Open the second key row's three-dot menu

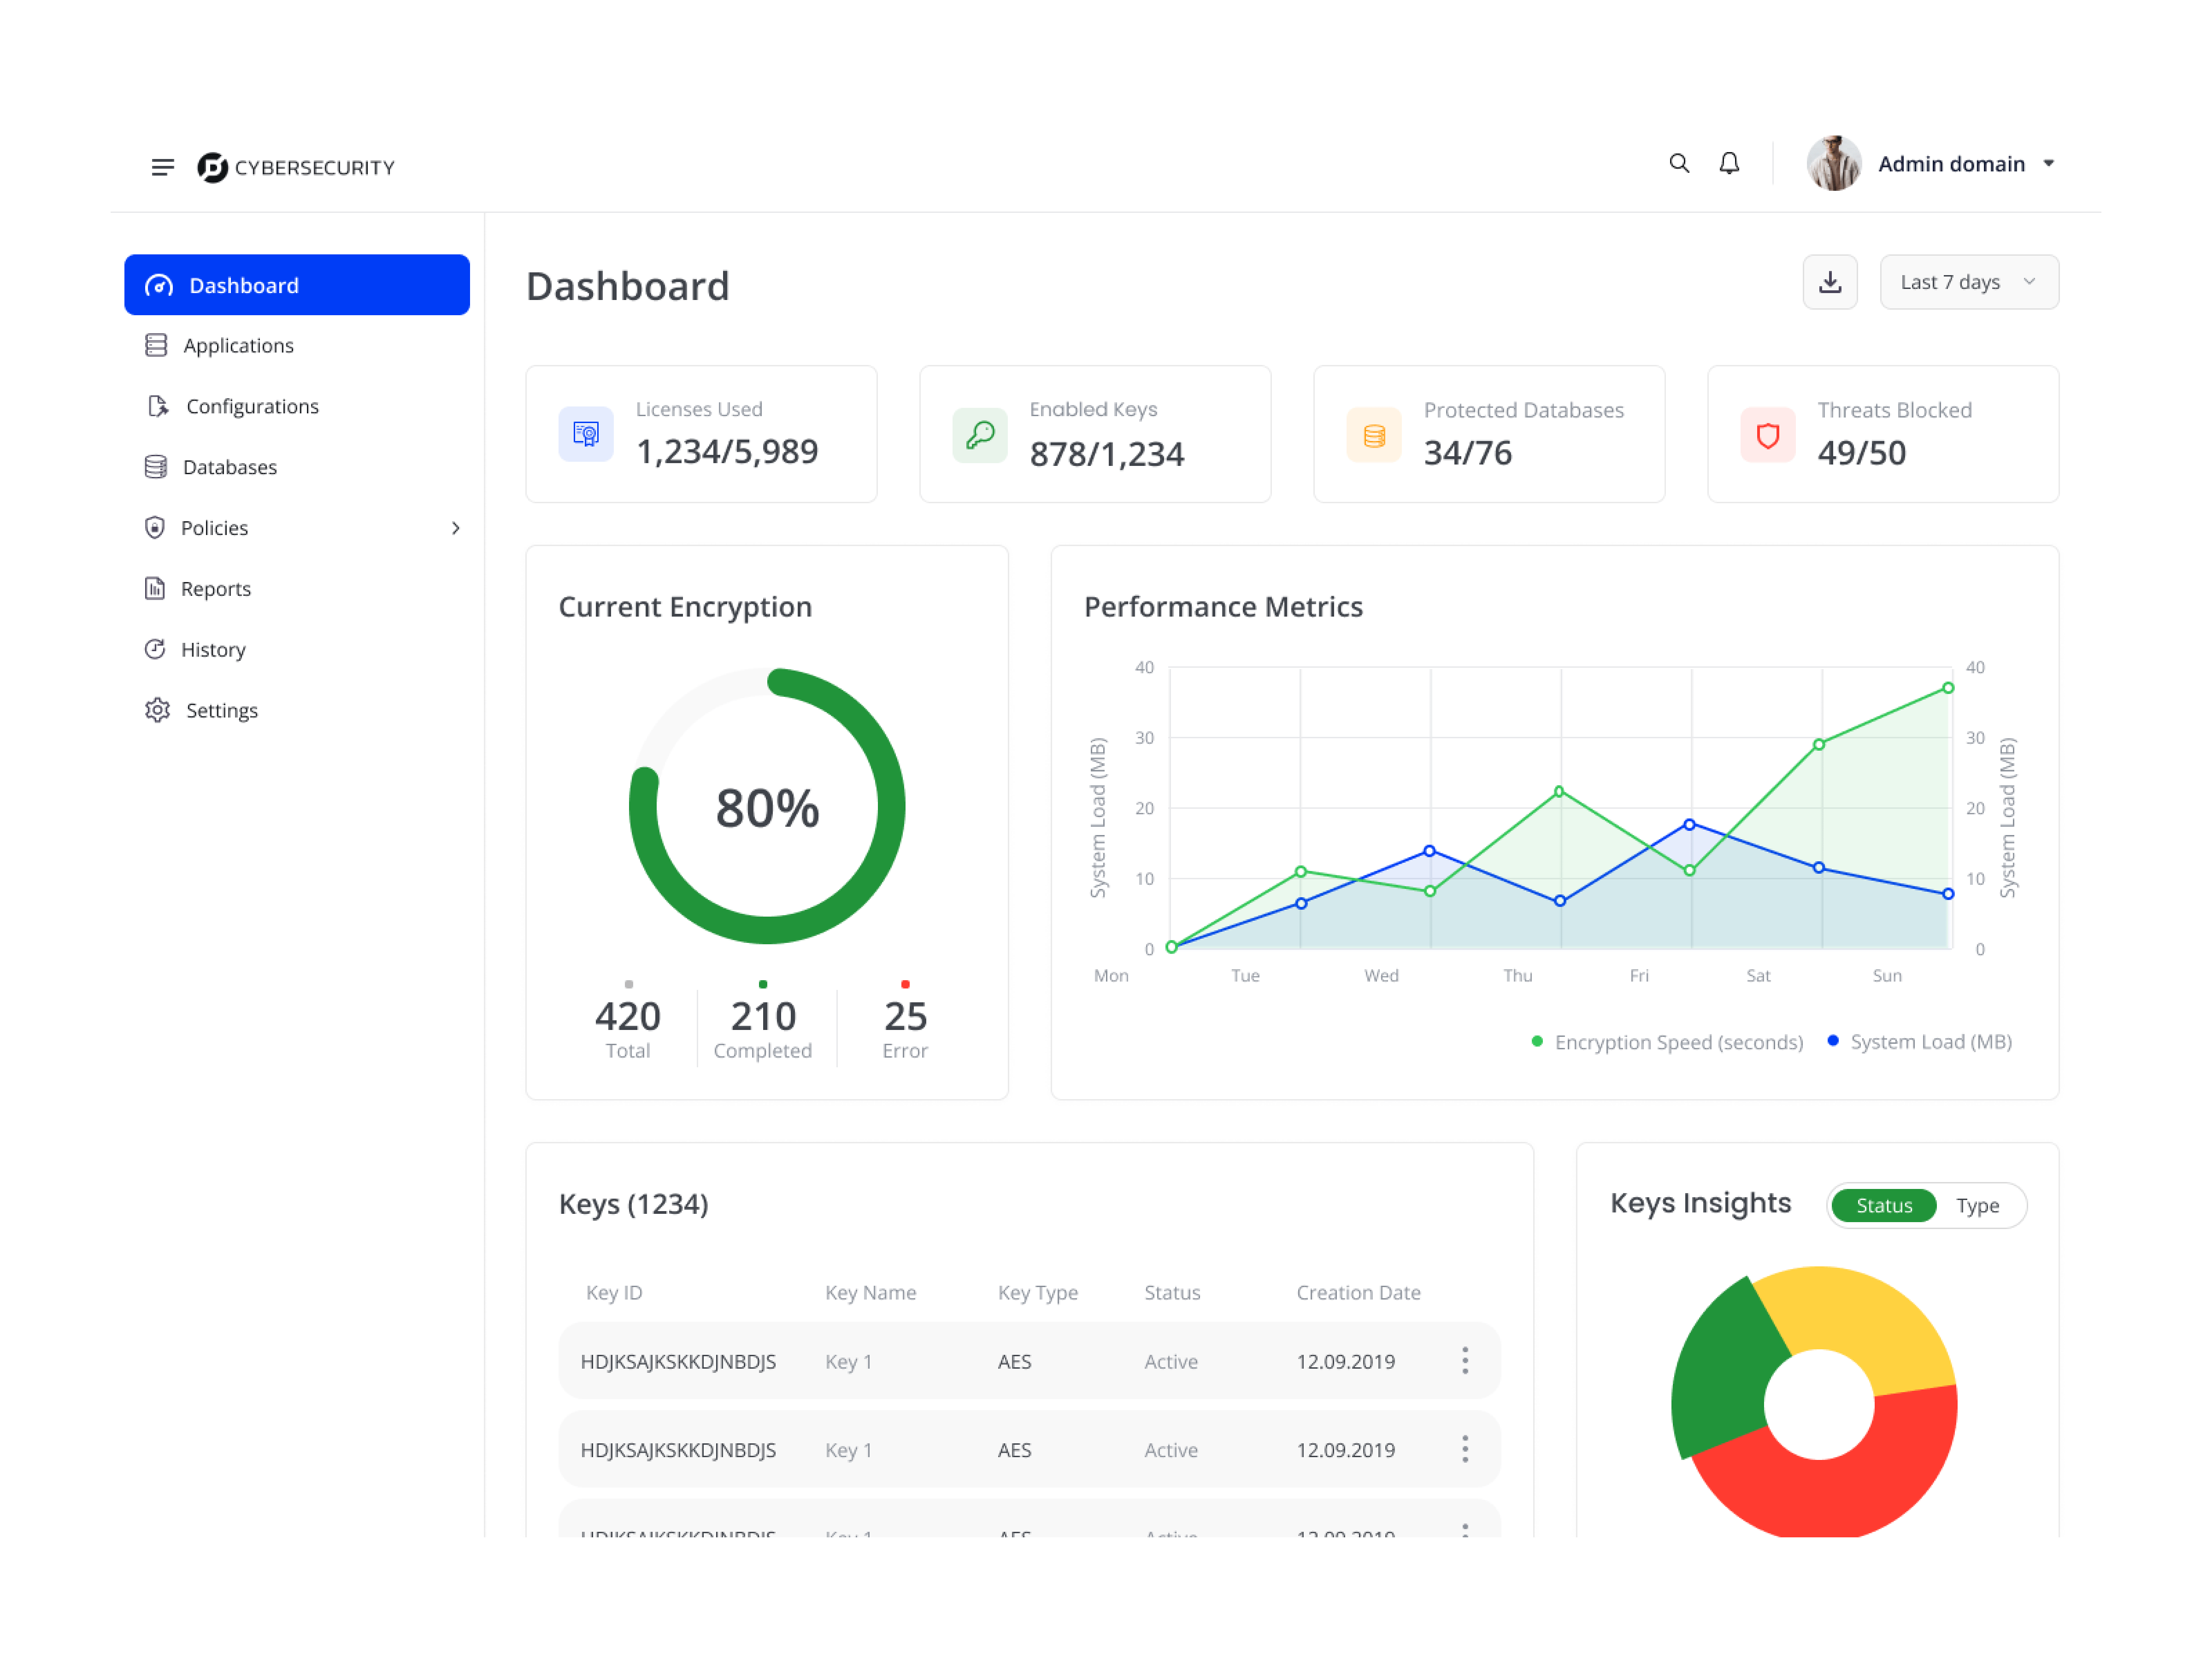1465,1449
